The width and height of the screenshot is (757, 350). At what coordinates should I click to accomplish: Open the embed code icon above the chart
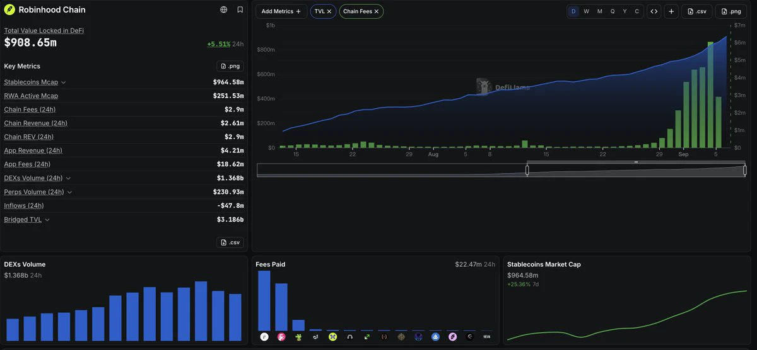tap(654, 11)
